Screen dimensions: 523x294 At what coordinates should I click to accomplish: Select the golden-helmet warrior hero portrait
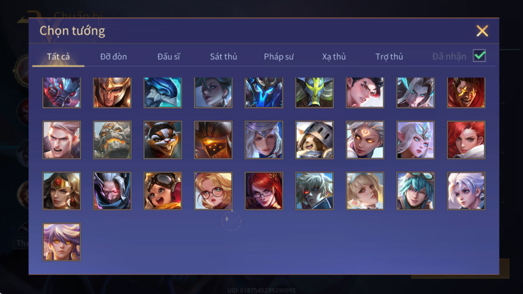pyautogui.click(x=112, y=92)
